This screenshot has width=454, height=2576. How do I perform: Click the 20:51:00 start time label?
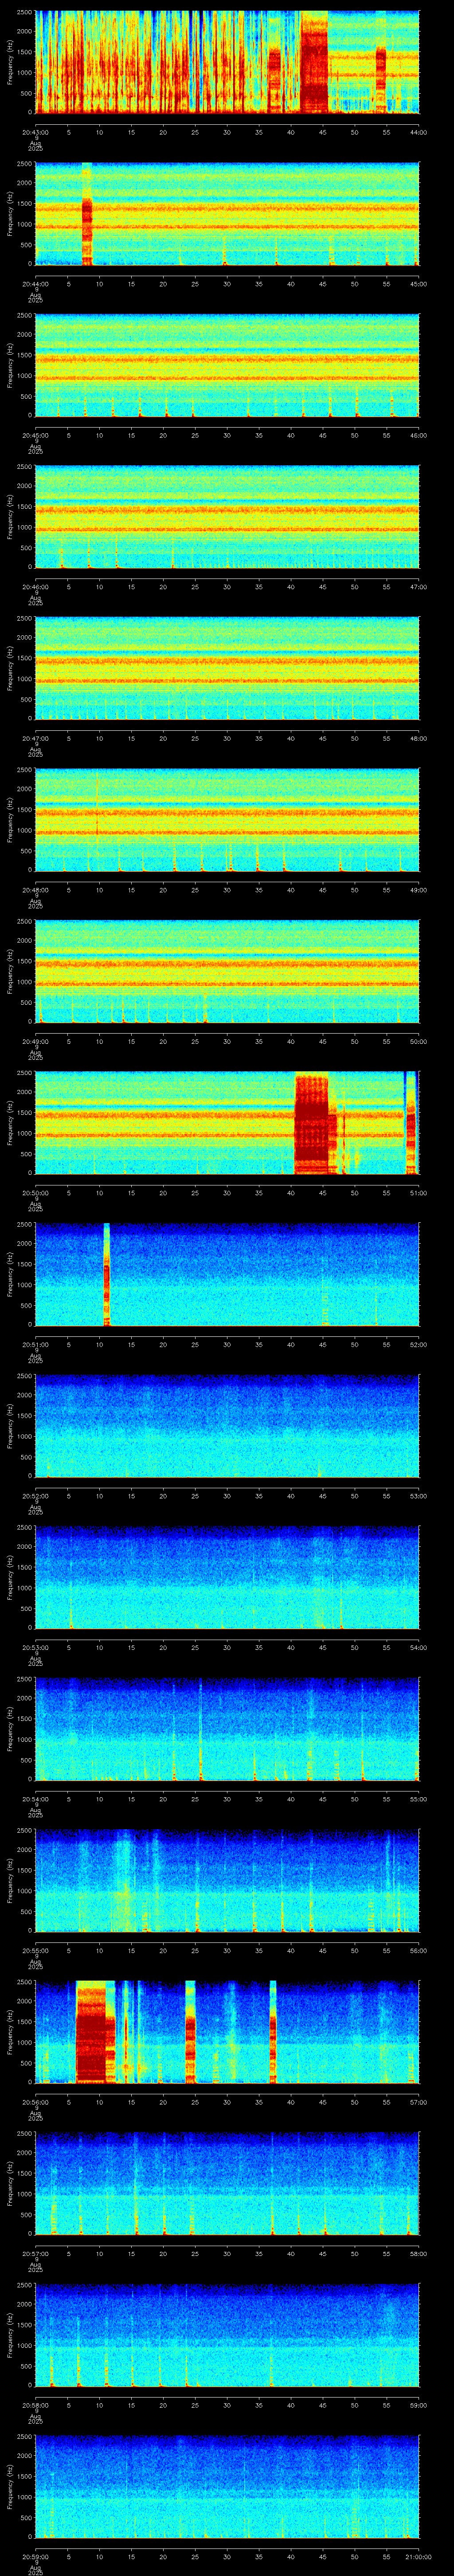(x=36, y=1344)
